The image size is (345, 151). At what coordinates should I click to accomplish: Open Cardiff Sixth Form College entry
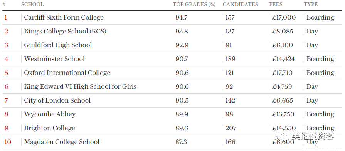(64, 17)
